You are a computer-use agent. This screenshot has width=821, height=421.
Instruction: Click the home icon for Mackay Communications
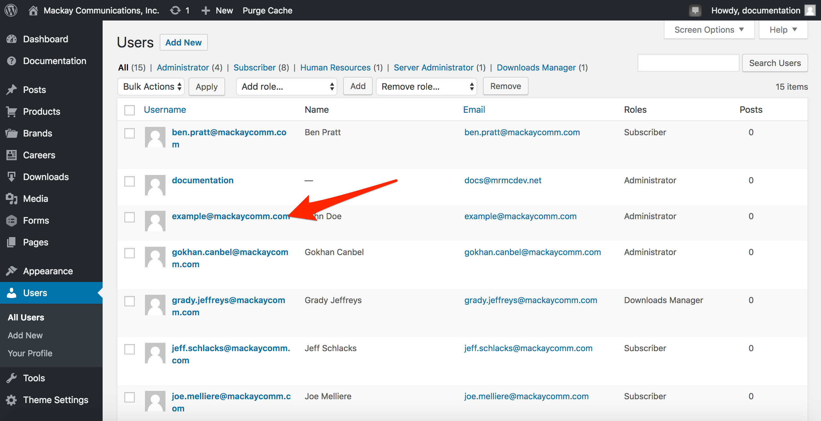[33, 10]
